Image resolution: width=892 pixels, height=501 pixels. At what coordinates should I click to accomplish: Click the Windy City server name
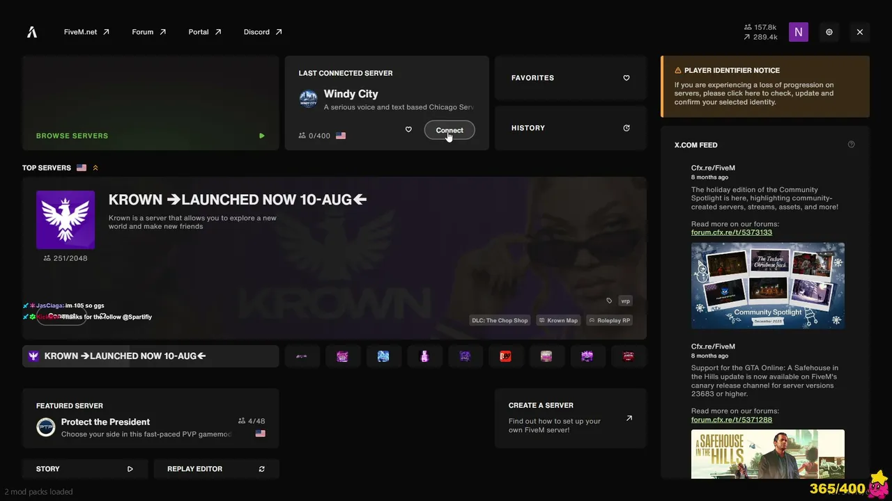click(351, 94)
